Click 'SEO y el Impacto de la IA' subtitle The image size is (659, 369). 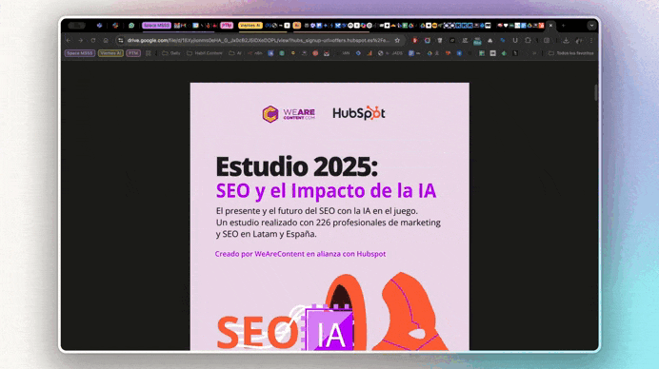(326, 190)
